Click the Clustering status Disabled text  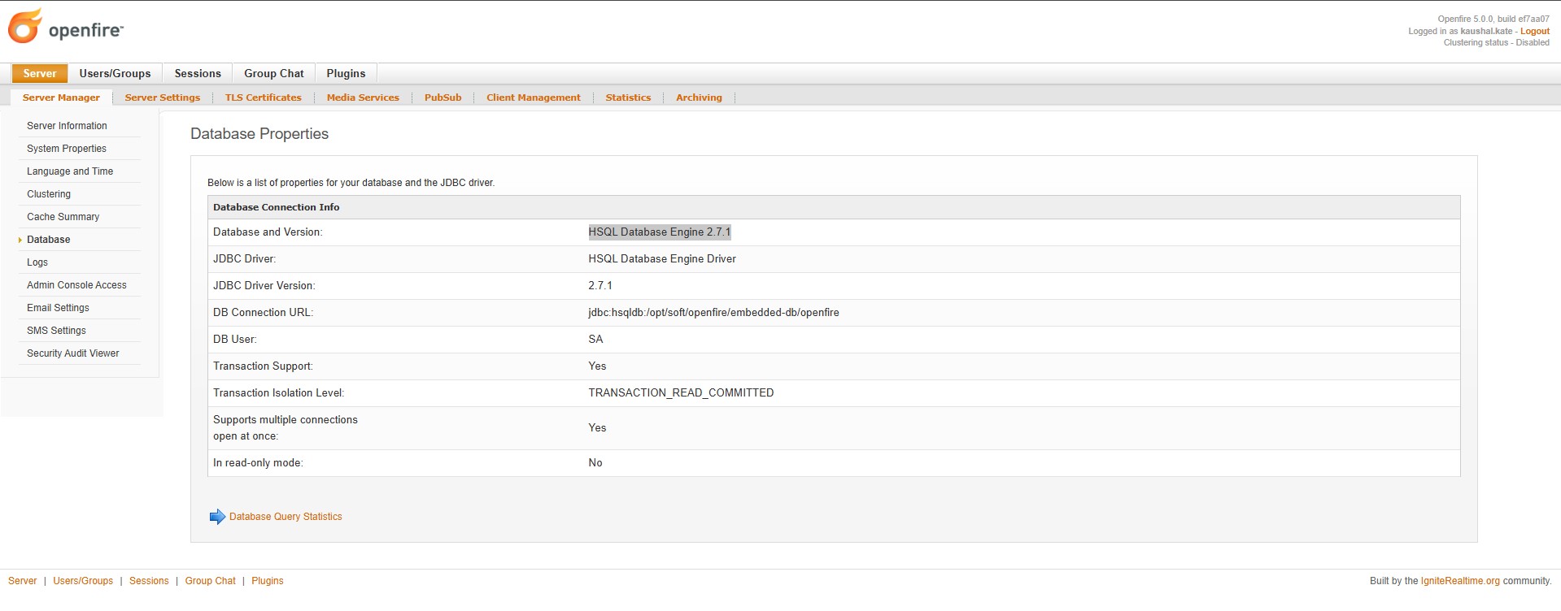coord(1496,42)
